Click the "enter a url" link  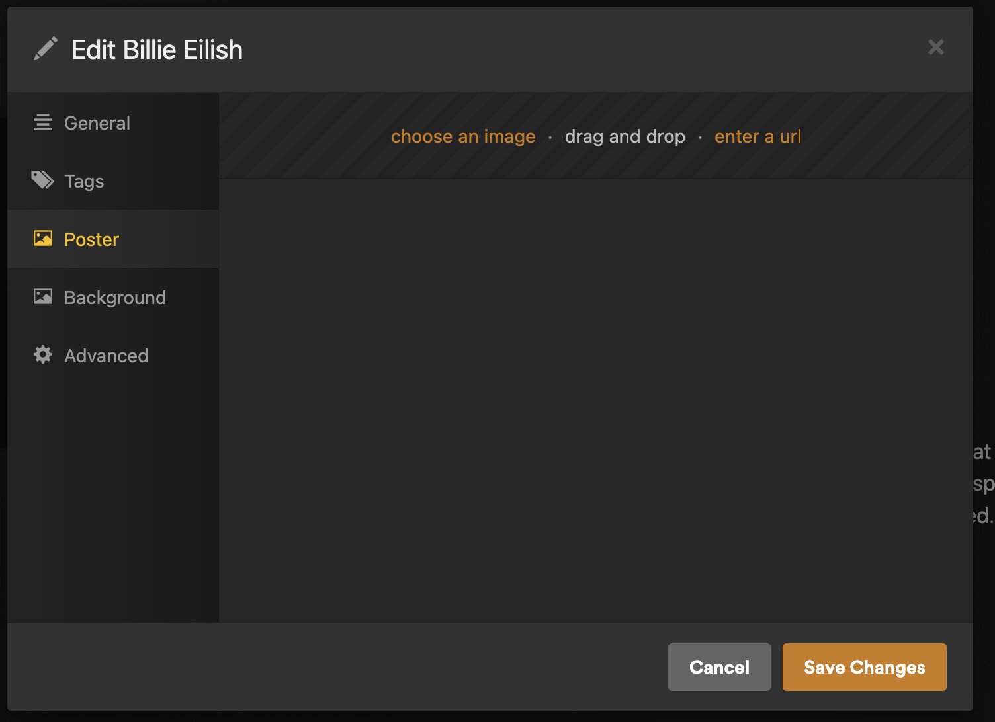(757, 136)
